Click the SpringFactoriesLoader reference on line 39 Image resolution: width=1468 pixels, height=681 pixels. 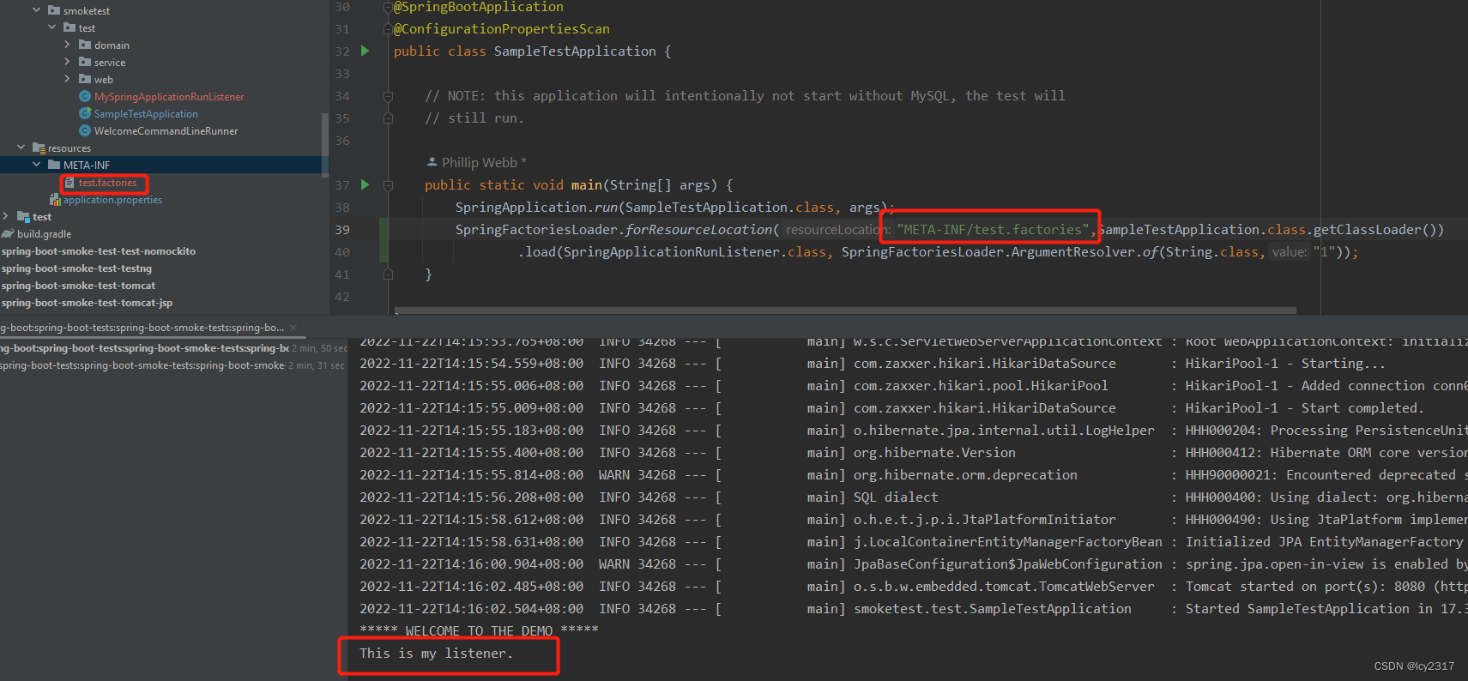coord(536,229)
